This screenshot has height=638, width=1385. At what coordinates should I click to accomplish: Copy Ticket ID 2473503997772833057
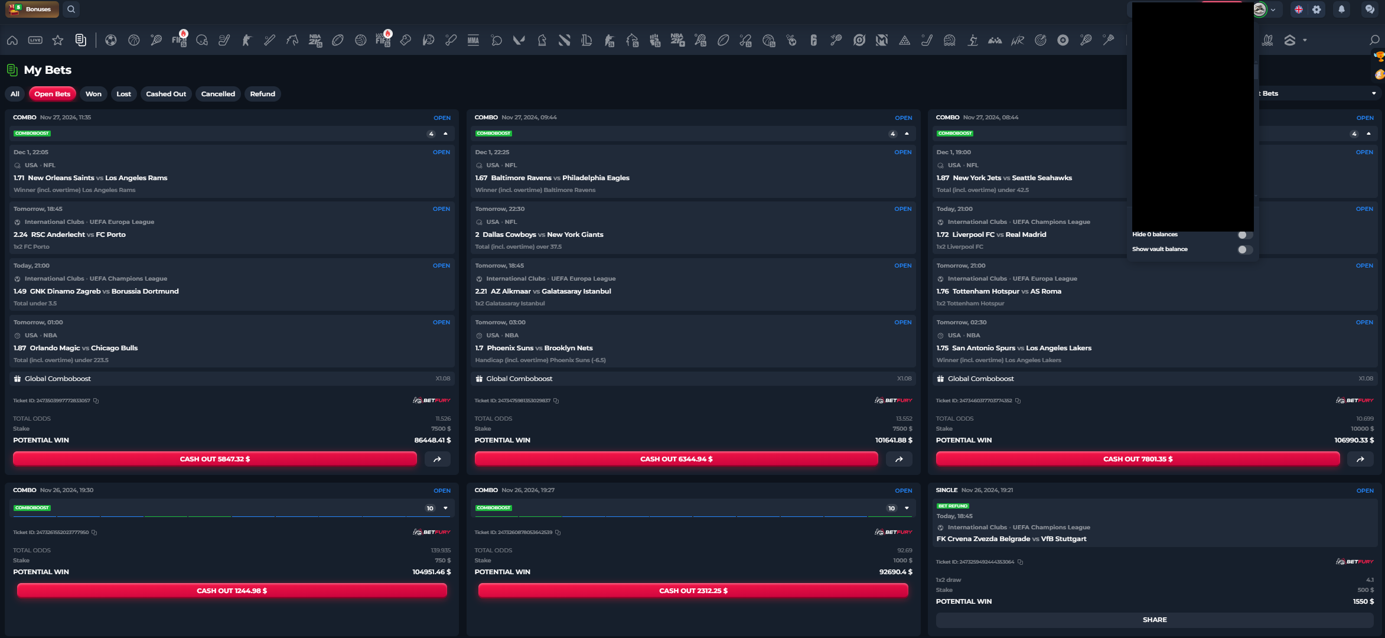(x=96, y=401)
